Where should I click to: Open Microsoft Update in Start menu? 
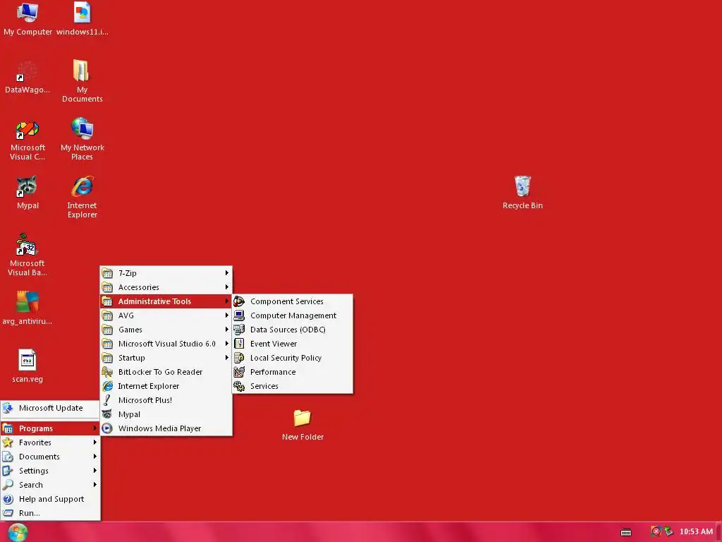(50, 408)
